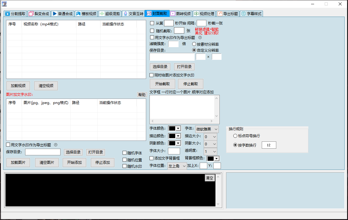Click the 开始截取 button
The width and height of the screenshot is (348, 220).
point(162,84)
